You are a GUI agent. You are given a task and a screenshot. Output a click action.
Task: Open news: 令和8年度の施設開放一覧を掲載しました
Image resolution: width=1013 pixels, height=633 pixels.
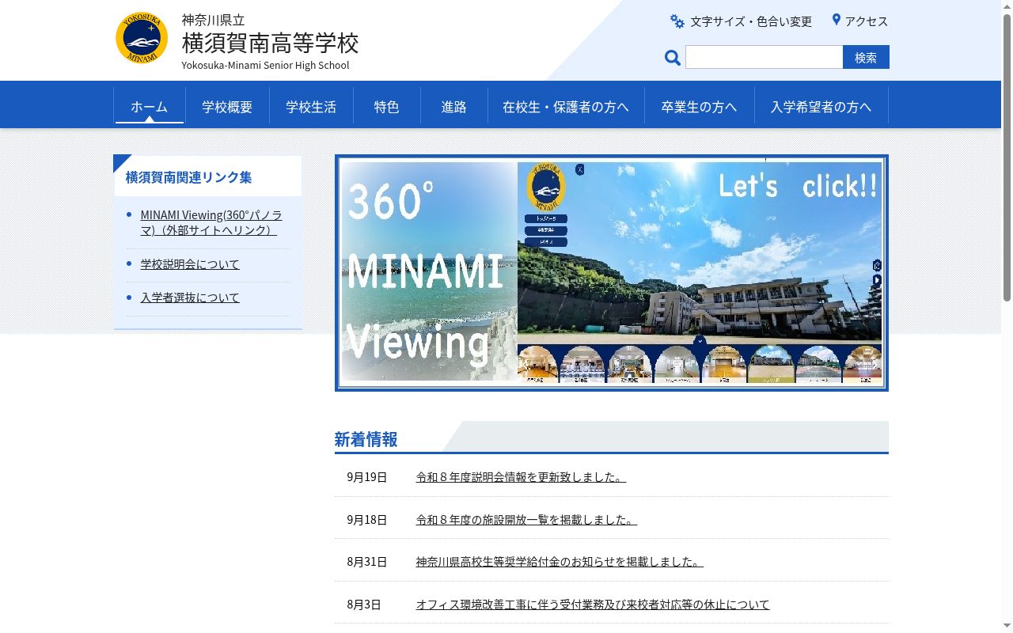tap(526, 520)
